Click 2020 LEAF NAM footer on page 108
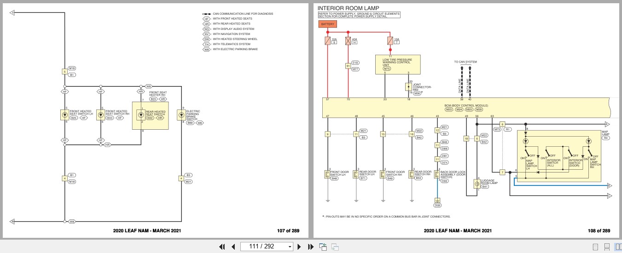This screenshot has width=622, height=253. 458,231
